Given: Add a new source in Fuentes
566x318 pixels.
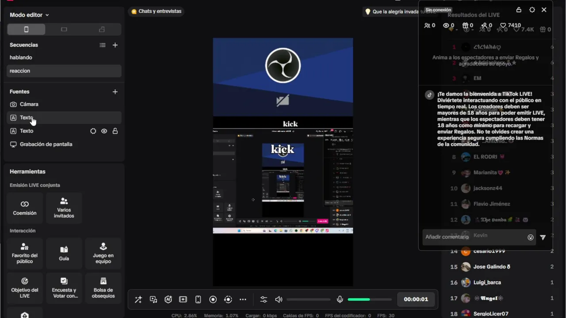Looking at the screenshot, I should 115,92.
